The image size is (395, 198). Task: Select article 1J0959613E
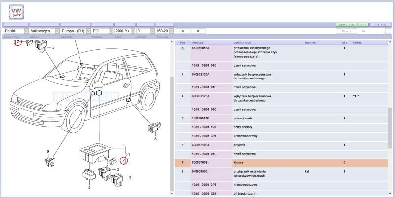[200, 118]
